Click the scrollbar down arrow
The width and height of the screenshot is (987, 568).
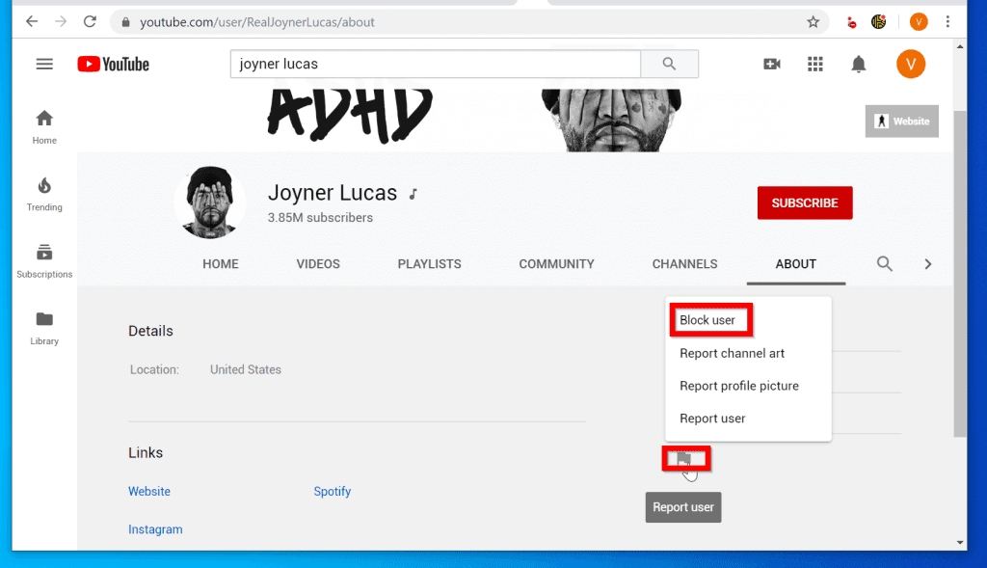point(960,543)
